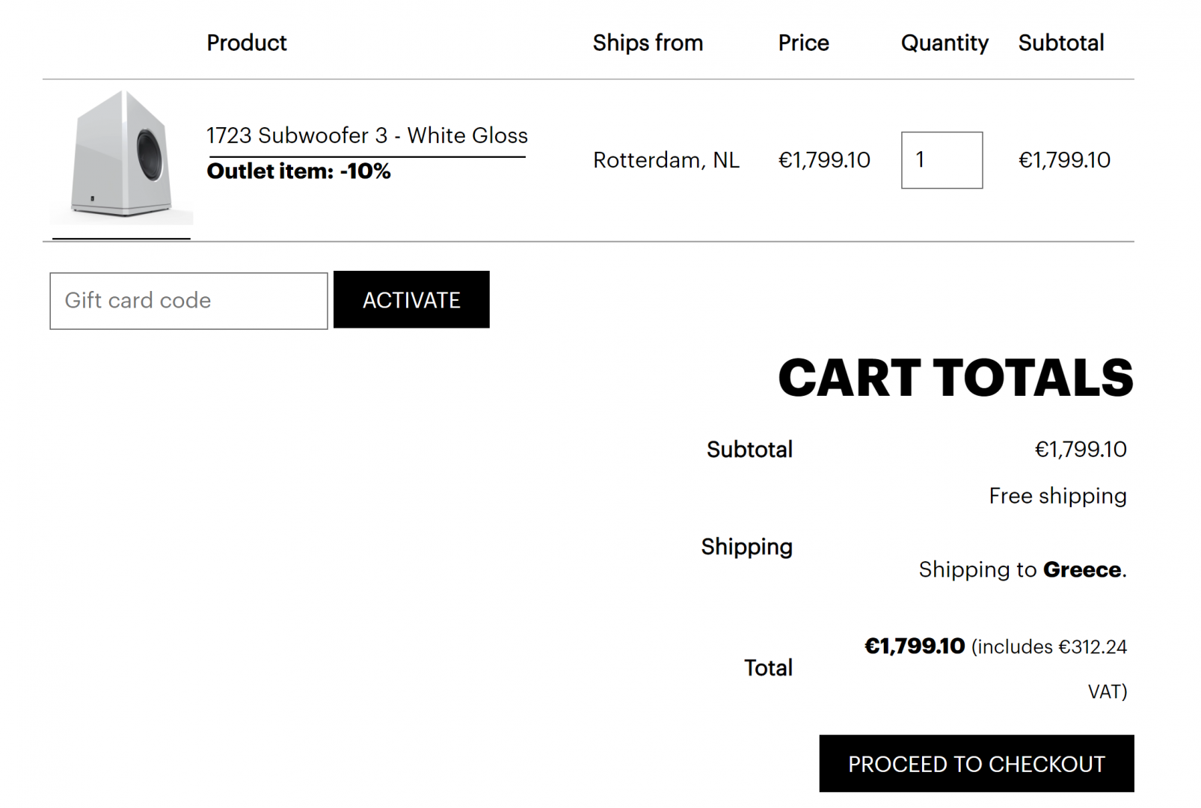
Task: Click the Shipping to Greece text
Action: tap(1022, 570)
